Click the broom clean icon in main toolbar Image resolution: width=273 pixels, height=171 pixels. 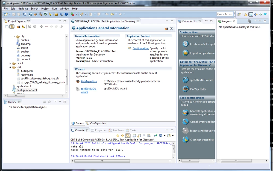50,14
